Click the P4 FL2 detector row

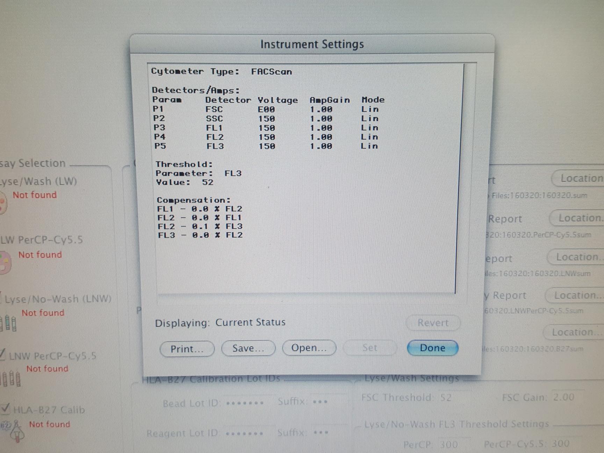(266, 137)
